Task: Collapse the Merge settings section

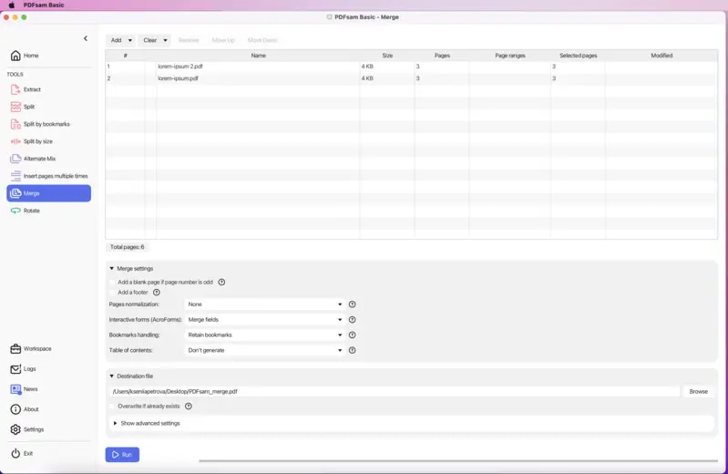Action: tap(112, 269)
